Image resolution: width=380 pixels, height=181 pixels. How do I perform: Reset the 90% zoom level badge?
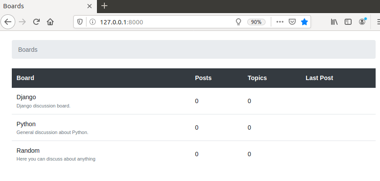pos(256,22)
